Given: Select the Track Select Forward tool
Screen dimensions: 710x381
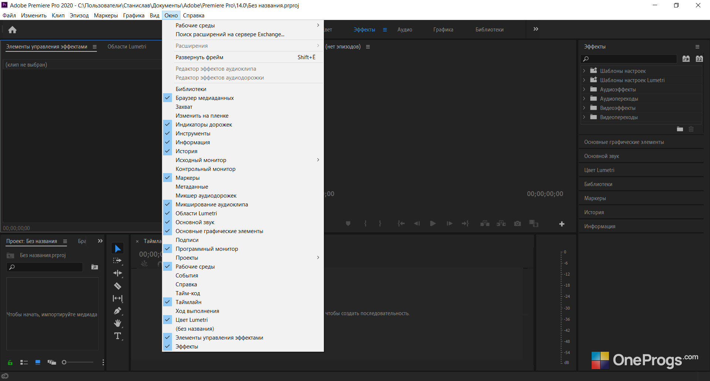Looking at the screenshot, I should pos(118,261).
